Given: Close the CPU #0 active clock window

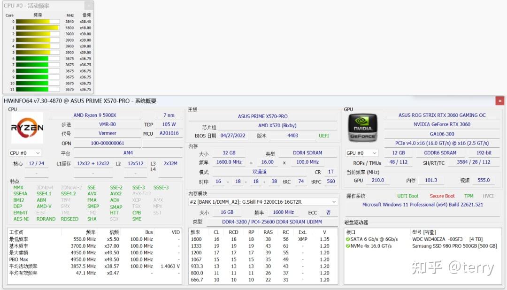Looking at the screenshot, I should click(x=89, y=6).
